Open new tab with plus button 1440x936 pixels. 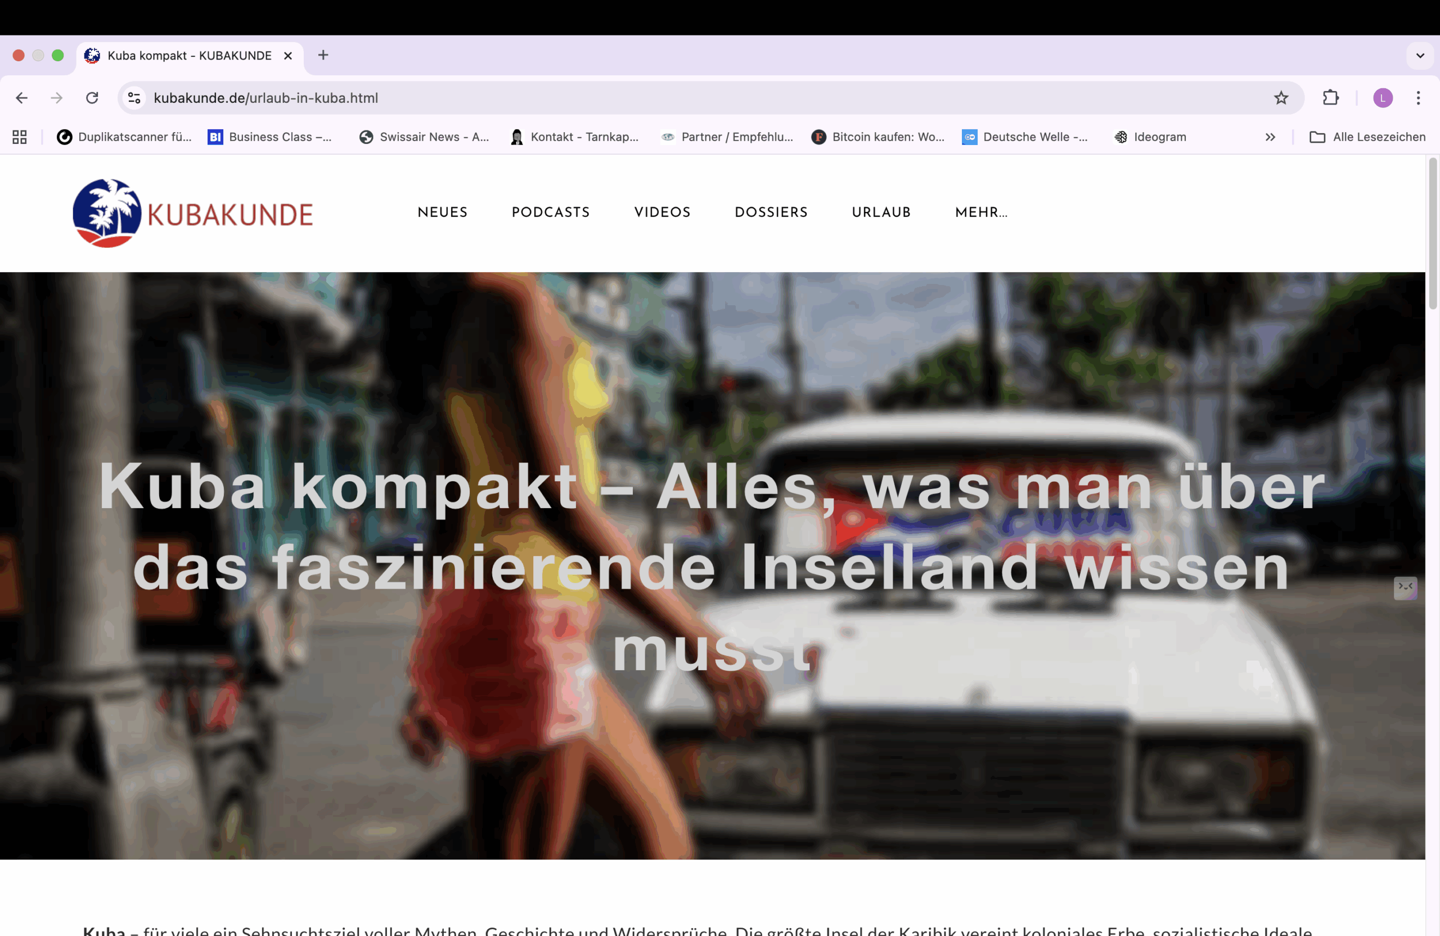323,56
